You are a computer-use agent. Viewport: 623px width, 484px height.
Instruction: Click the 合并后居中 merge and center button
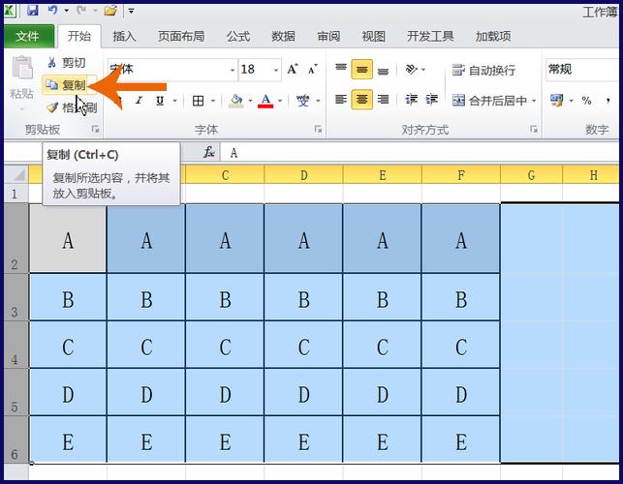[490, 101]
